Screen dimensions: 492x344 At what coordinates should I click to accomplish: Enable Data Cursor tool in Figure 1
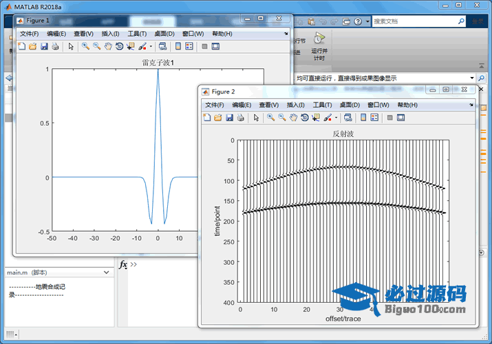pyautogui.click(x=131, y=46)
